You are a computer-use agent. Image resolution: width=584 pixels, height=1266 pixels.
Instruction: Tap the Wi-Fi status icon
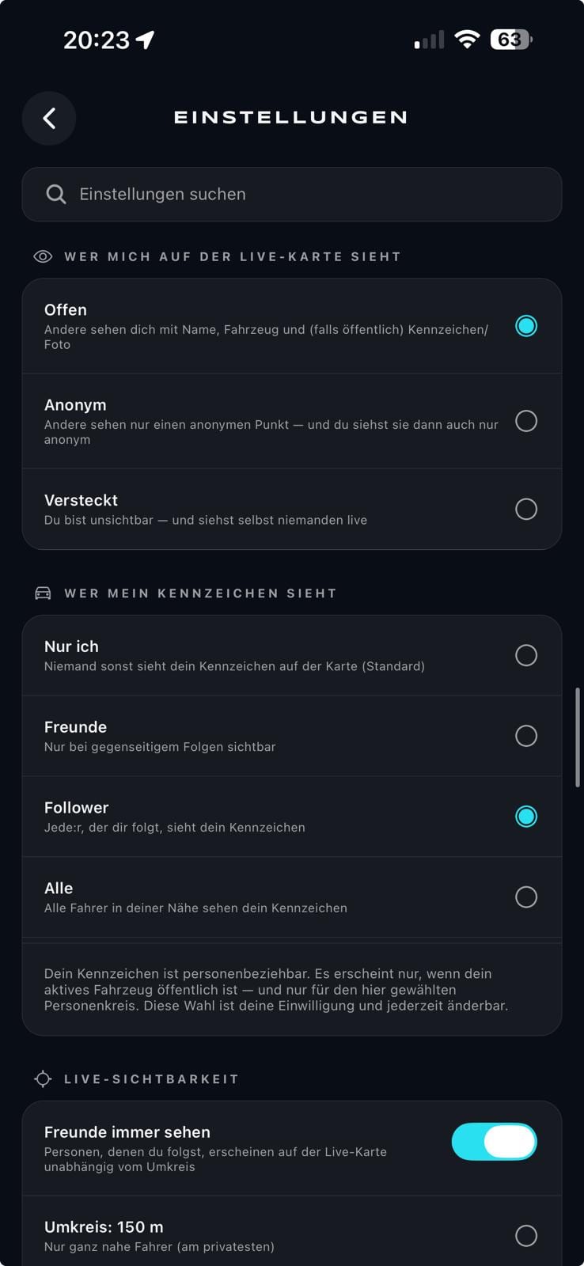pyautogui.click(x=468, y=39)
